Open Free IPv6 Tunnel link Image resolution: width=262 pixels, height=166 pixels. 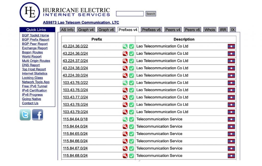[x=35, y=86]
